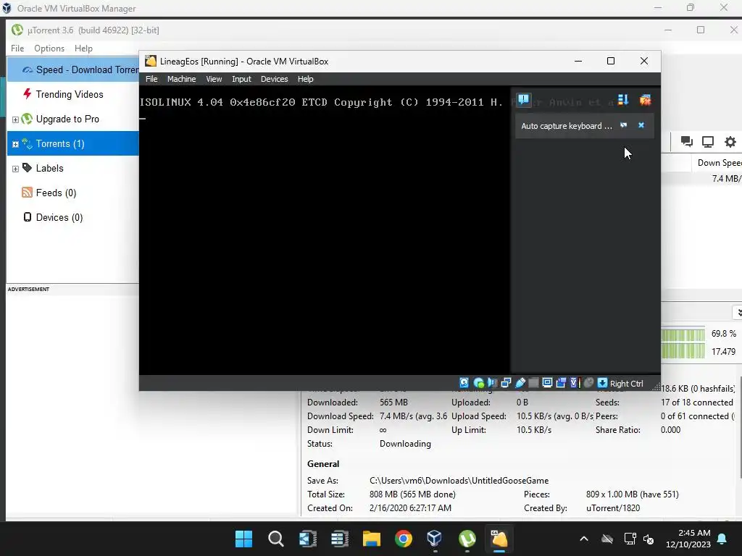
Task: Switch to uTorrent from the taskbar
Action: (x=467, y=539)
